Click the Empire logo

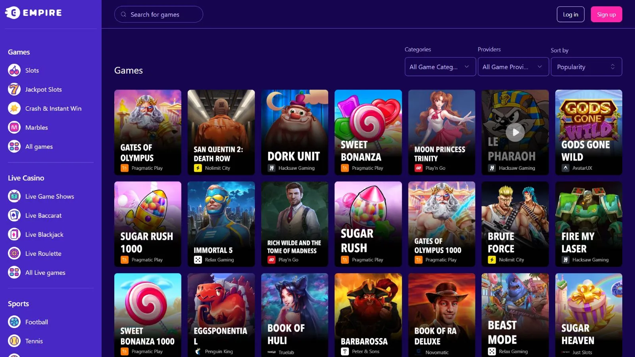tap(34, 13)
